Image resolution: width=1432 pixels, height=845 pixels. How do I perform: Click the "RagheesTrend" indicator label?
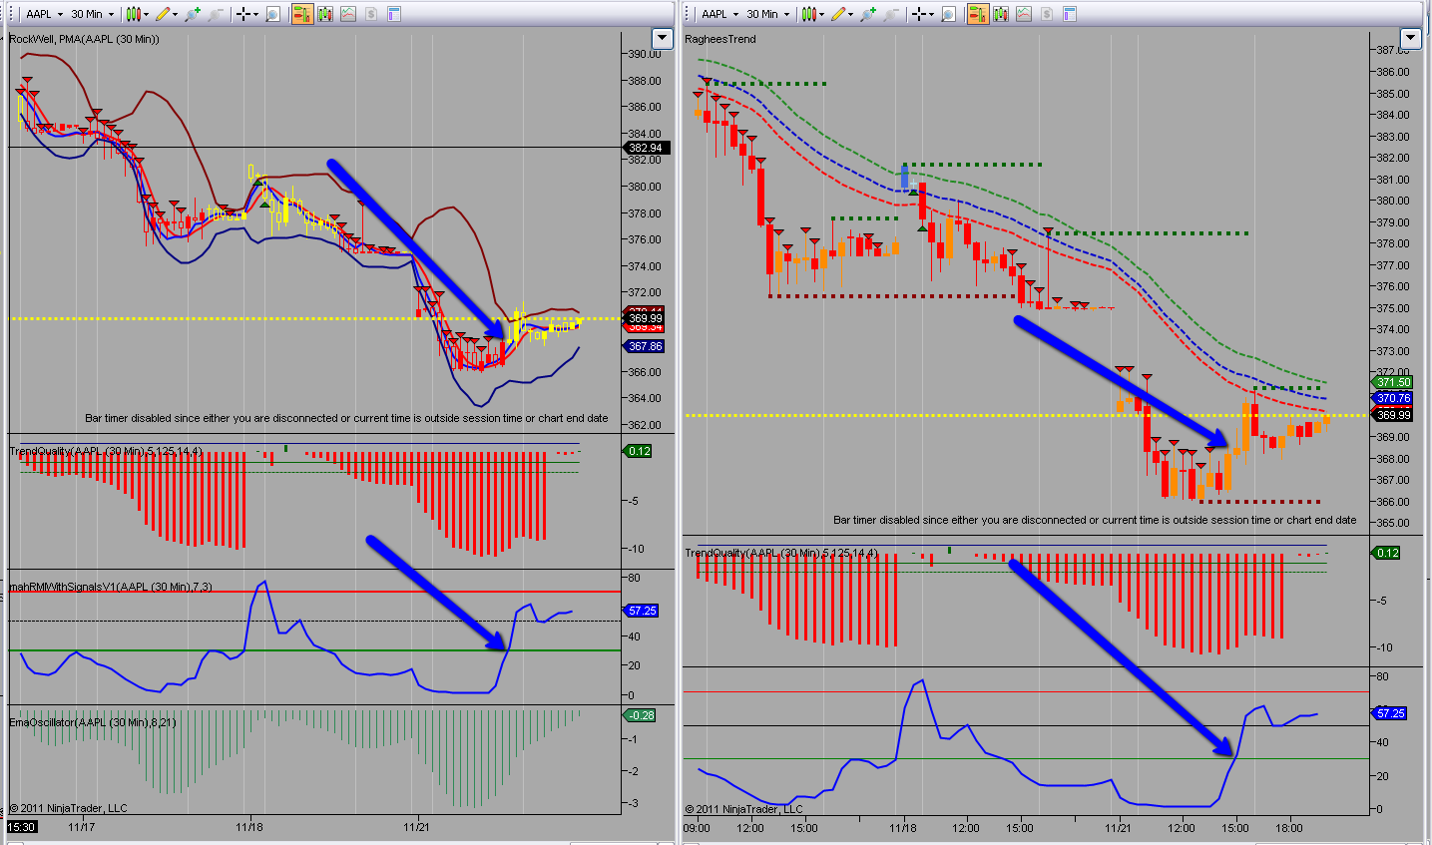pos(720,39)
